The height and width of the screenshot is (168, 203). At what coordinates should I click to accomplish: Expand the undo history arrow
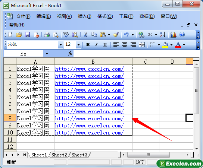(x=132, y=35)
